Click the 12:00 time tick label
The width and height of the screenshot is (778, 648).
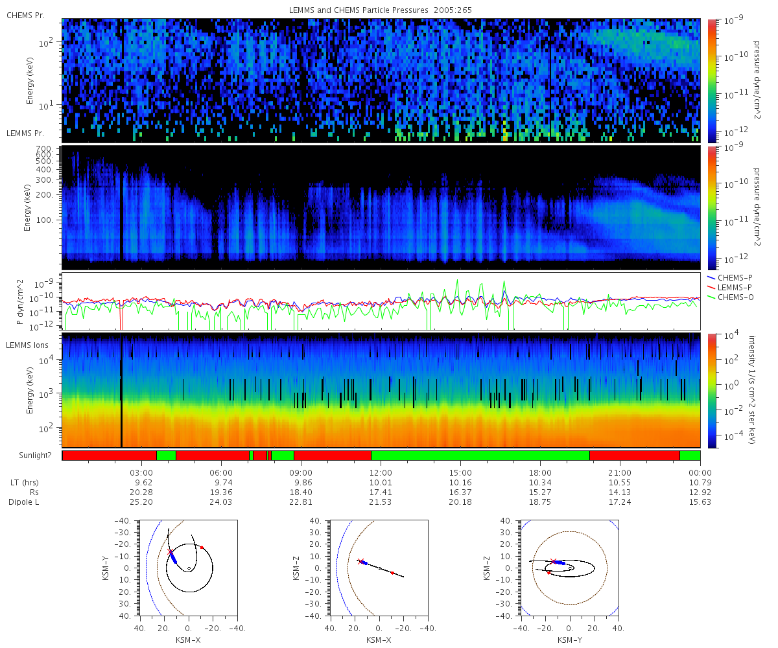381,474
